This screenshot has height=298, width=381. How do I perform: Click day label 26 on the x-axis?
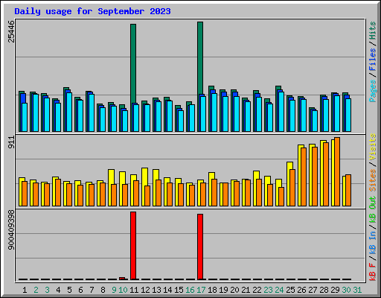[x=301, y=290]
